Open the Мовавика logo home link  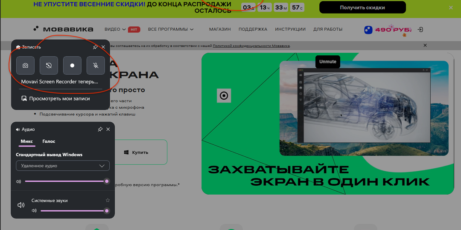tap(63, 29)
